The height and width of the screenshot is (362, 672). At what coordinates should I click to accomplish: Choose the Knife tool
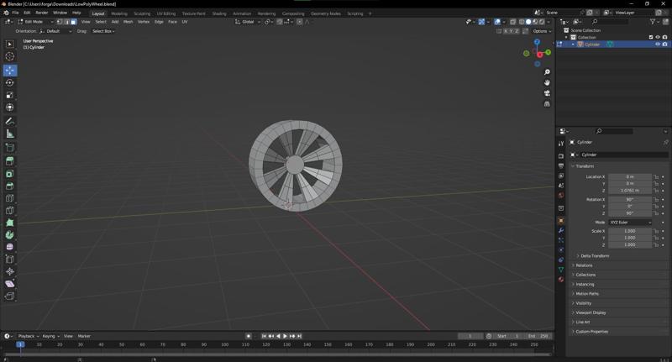click(x=9, y=210)
